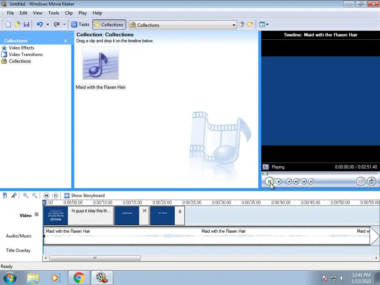Open the View menu
This screenshot has width=380, height=285.
37,13
